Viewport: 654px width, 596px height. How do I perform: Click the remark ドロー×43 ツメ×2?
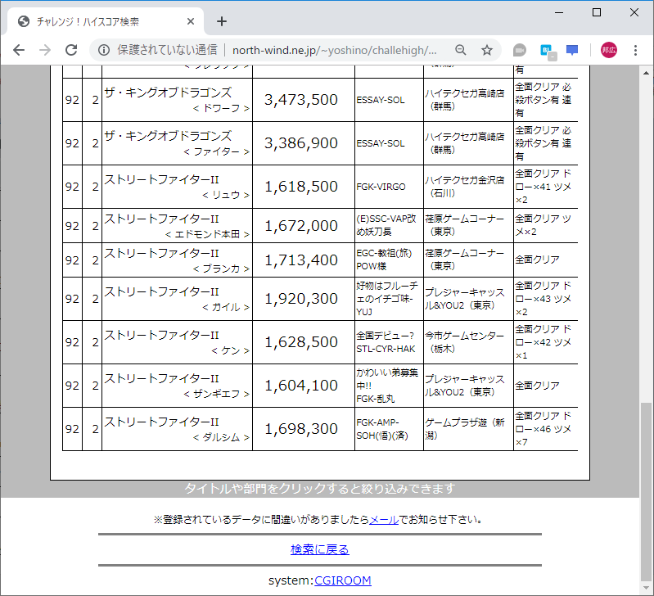543,299
